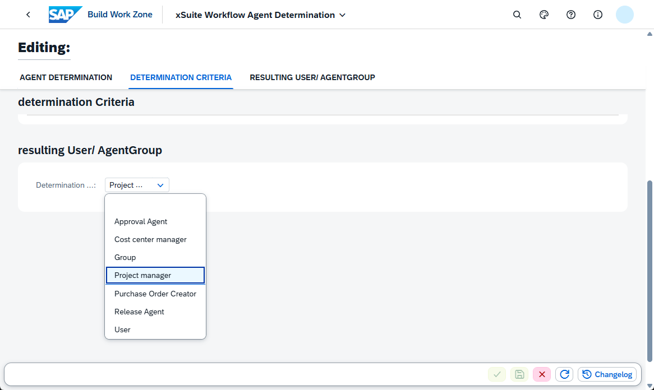Open the SAP logo home
The height and width of the screenshot is (390, 654).
[x=65, y=15]
